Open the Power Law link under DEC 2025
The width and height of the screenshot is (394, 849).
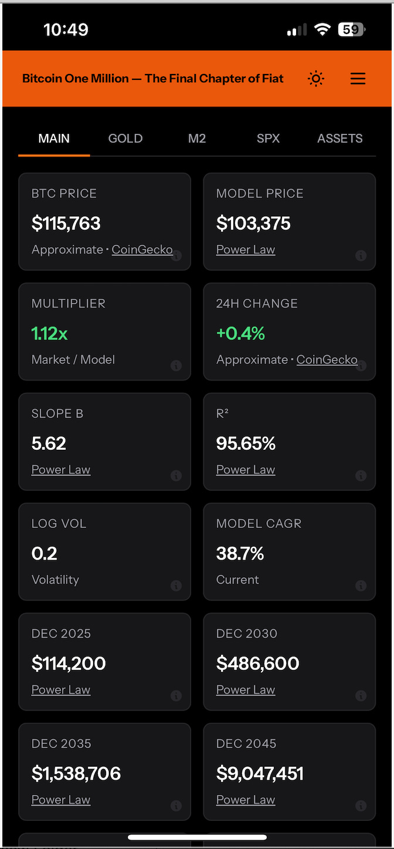[x=60, y=689]
